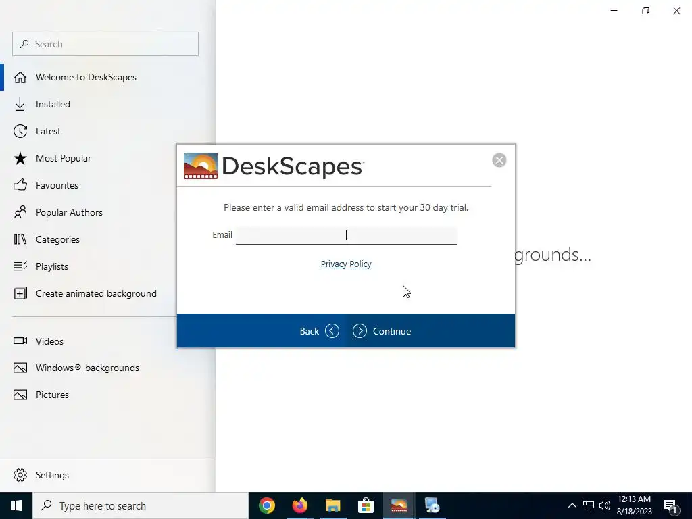The height and width of the screenshot is (519, 692).
Task: Launch Firefox from taskbar
Action: (299, 505)
